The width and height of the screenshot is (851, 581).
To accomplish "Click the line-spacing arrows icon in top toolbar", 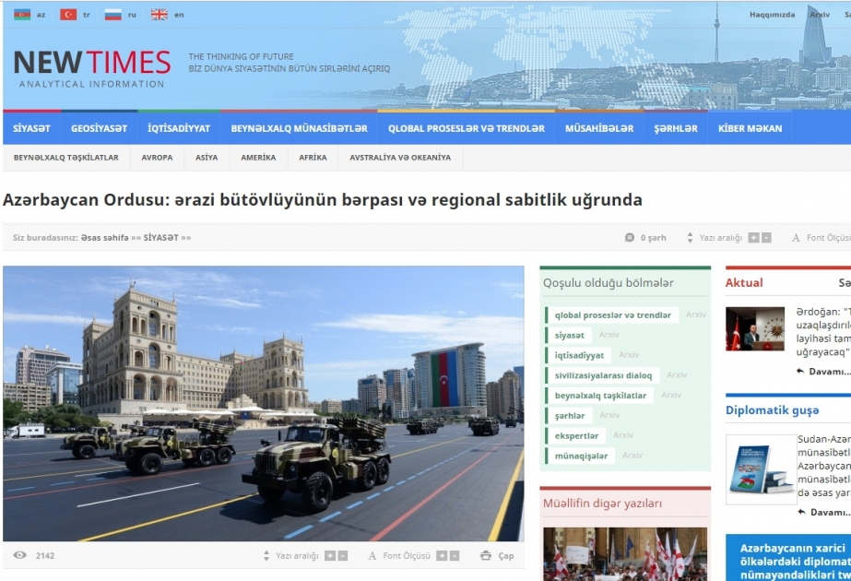I will tap(690, 237).
